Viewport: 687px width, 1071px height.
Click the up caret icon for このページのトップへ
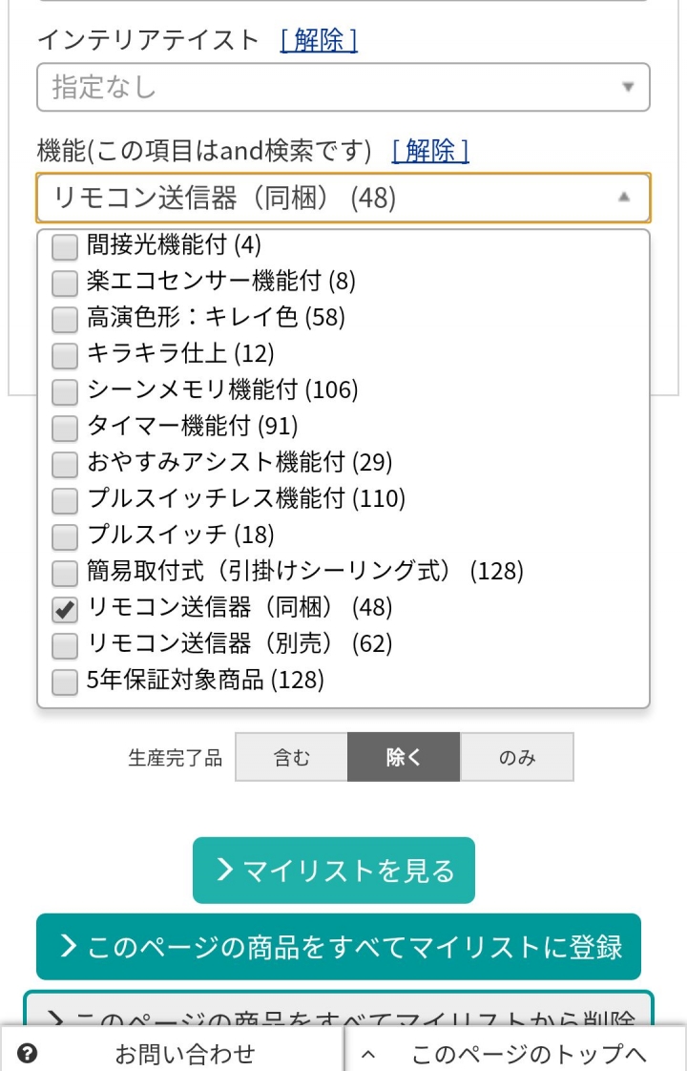(368, 1054)
